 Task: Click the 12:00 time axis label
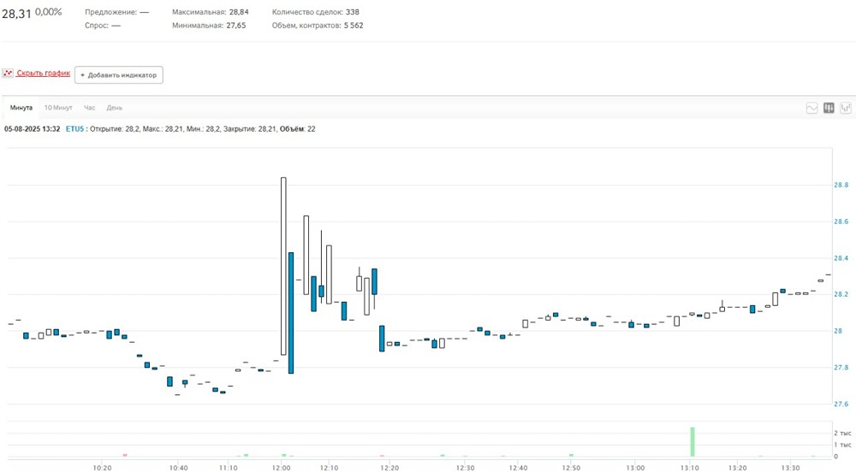[x=281, y=468]
